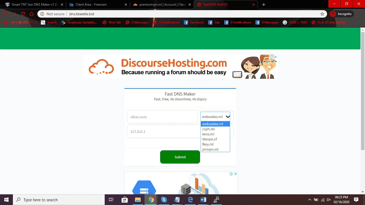Open Skype from the taskbar
The image size is (365, 205).
tap(164, 200)
